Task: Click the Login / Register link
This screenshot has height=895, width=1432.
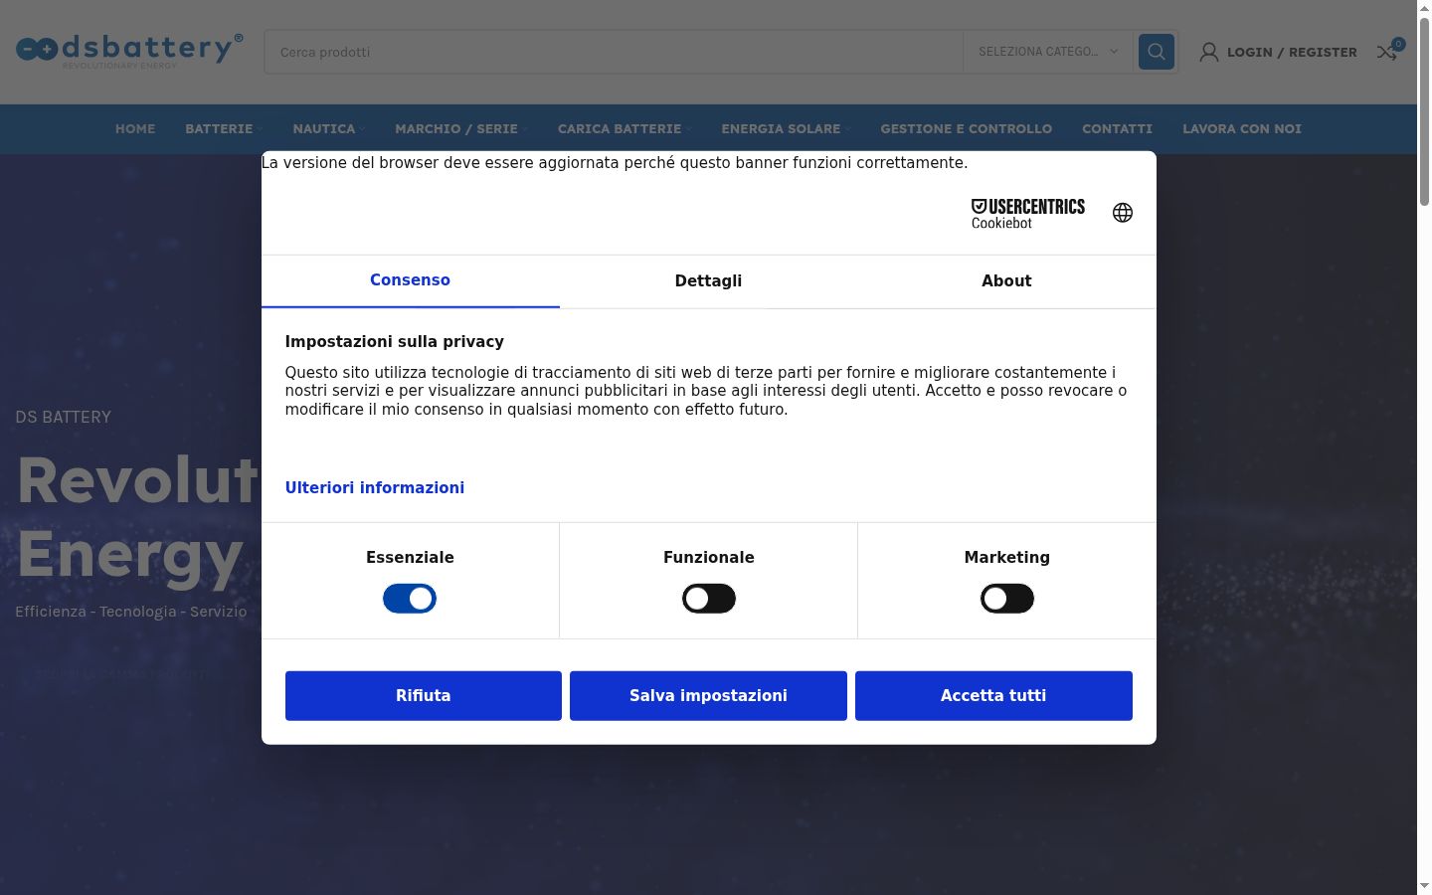Action: tap(1292, 52)
